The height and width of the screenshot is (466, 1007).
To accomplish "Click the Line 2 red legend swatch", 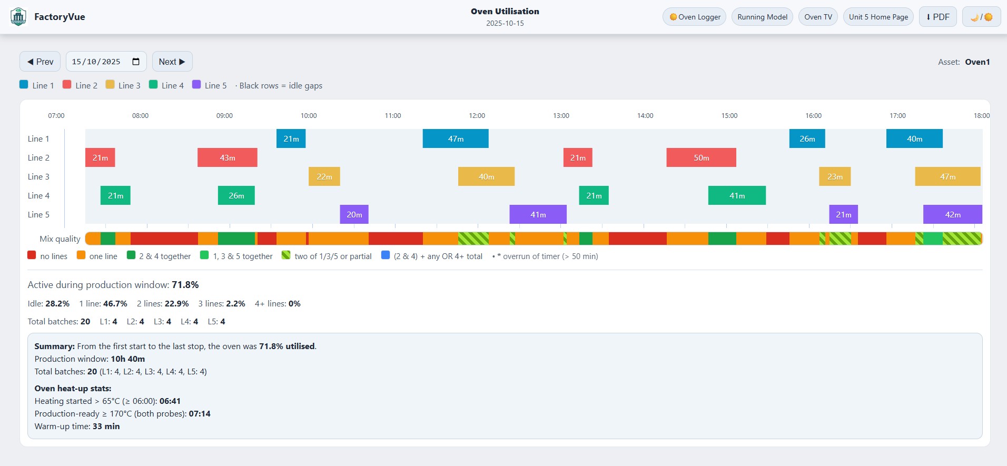I will [67, 84].
